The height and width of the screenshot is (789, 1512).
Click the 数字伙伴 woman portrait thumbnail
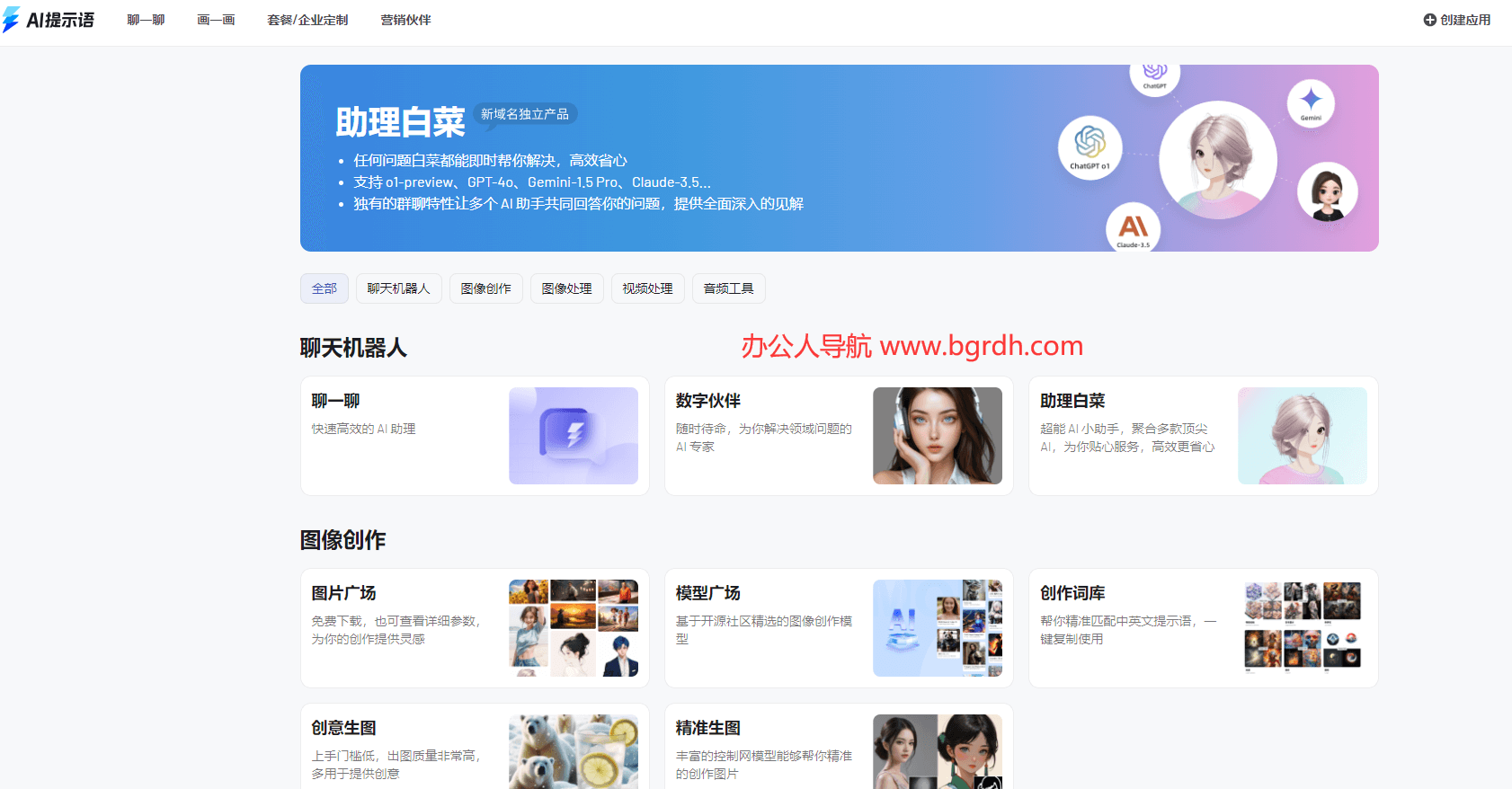coord(938,436)
